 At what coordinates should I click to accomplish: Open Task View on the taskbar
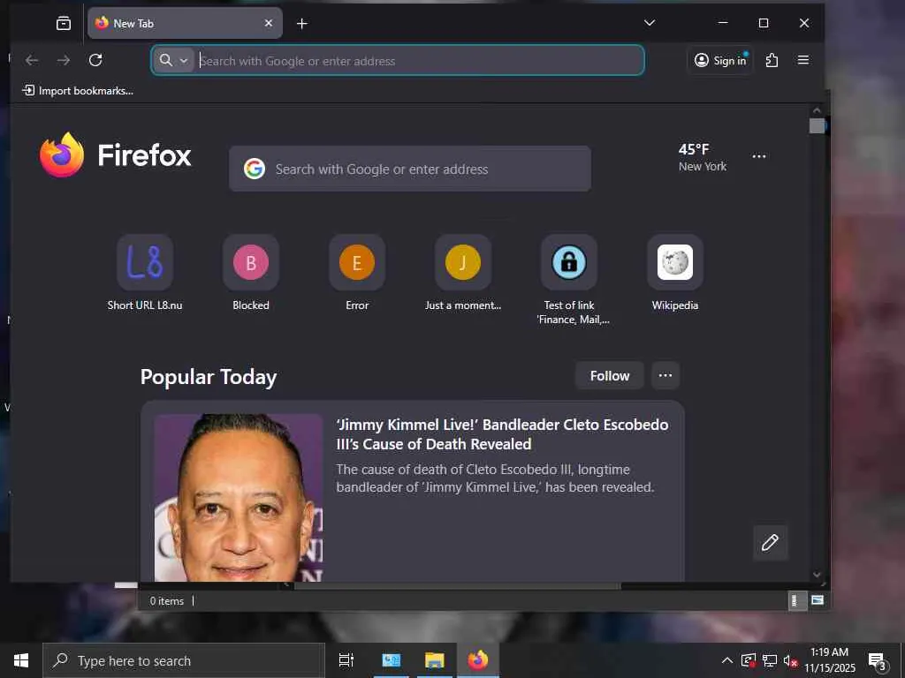tap(346, 660)
